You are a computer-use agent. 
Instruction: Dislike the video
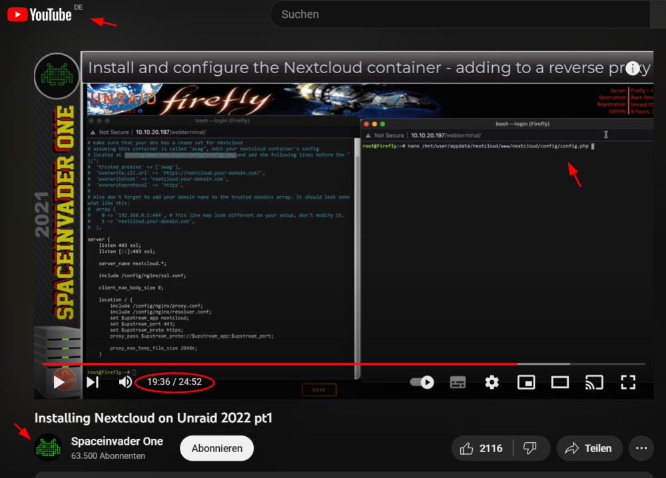(530, 448)
